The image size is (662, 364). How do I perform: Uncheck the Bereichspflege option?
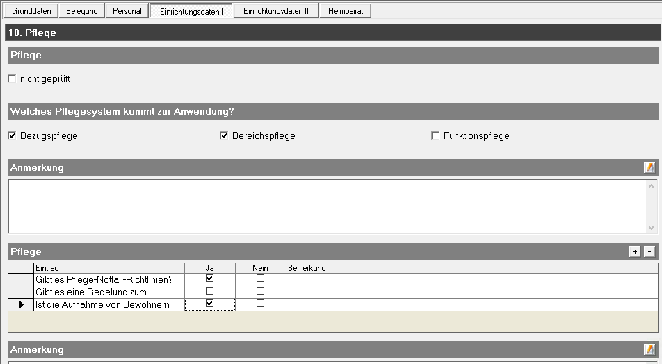pyautogui.click(x=224, y=136)
